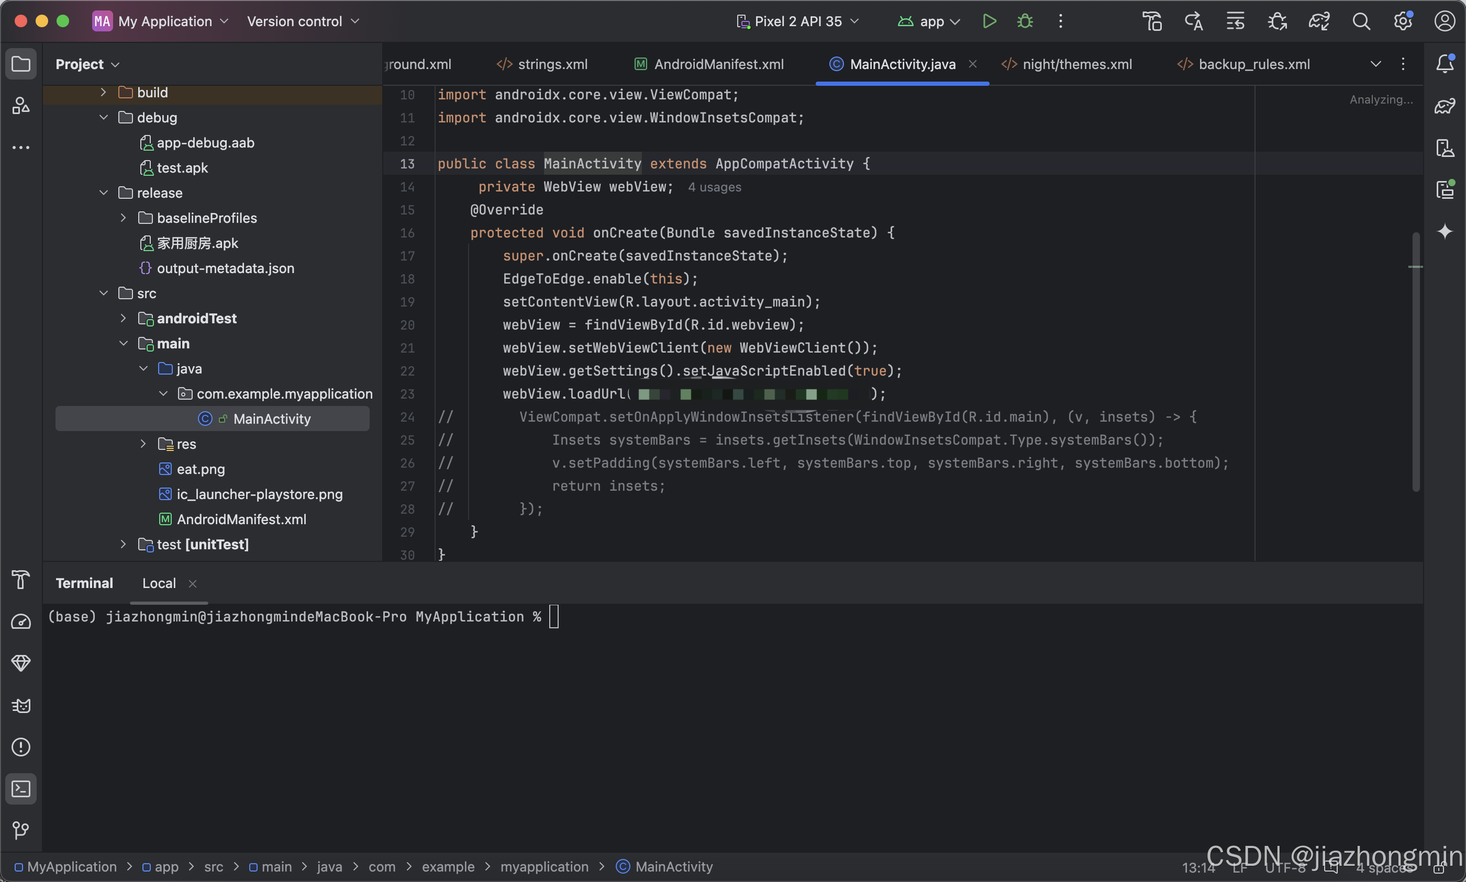The image size is (1466, 882).
Task: Open Version control dropdown menu
Action: pos(303,21)
